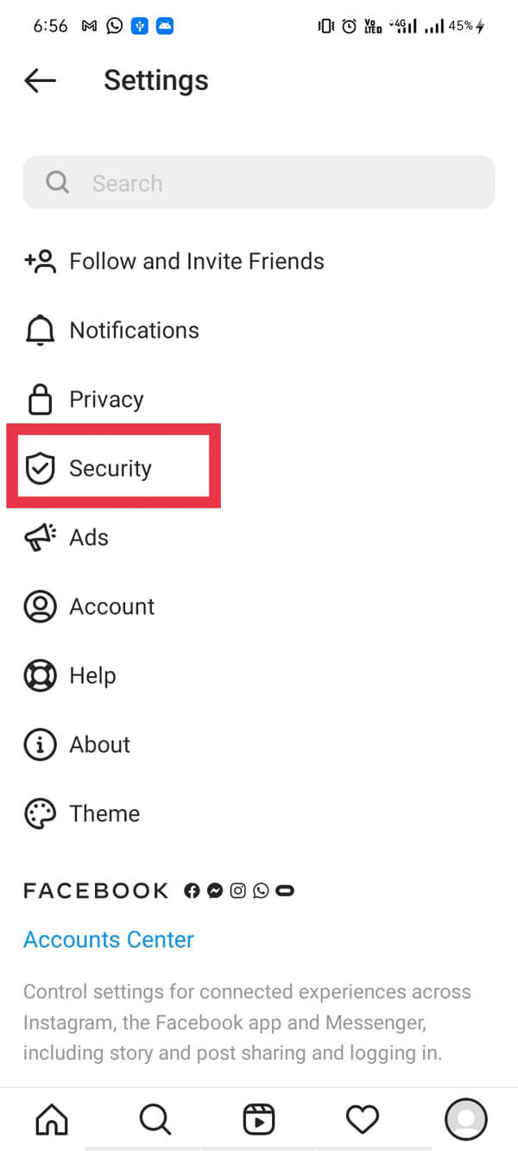
Task: Tap the Help lifebuoy icon
Action: tap(40, 676)
